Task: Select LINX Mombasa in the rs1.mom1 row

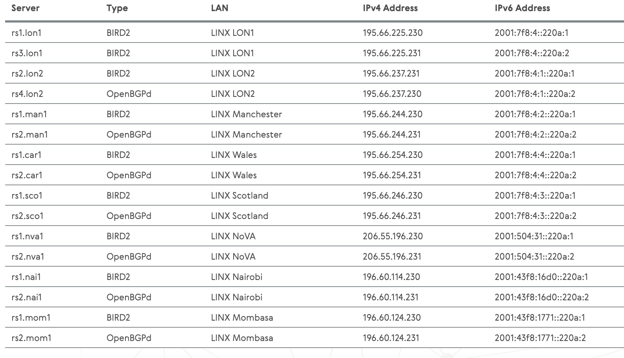Action: coord(242,318)
